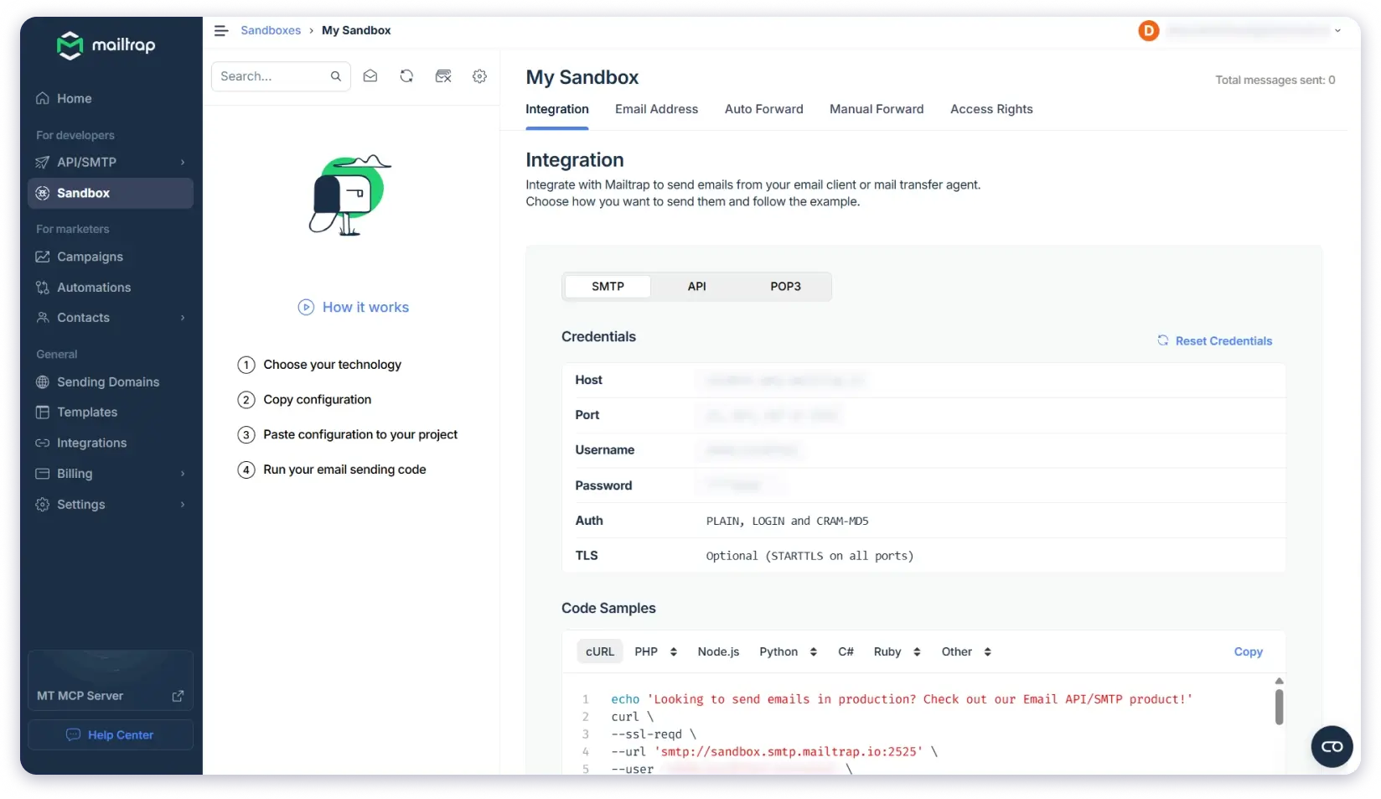1381x799 pixels.
Task: Click the Sending Domains globe icon
Action: tap(43, 382)
